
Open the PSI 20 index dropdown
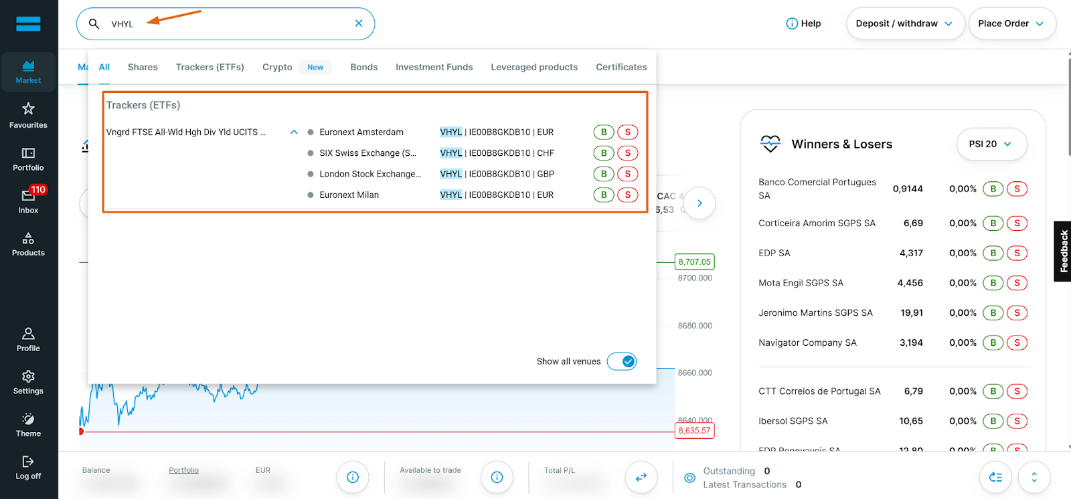point(991,144)
